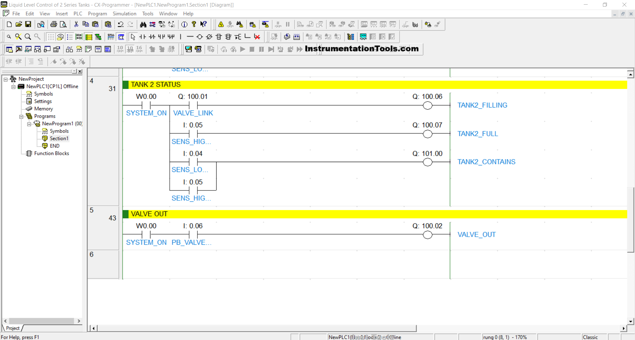The image size is (635, 340).
Task: Click the red X delete line icon
Action: (257, 37)
